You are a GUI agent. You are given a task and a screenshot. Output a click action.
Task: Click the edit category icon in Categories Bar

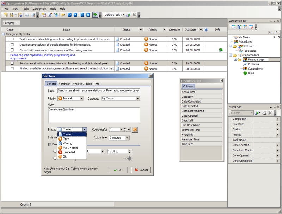coord(245,27)
